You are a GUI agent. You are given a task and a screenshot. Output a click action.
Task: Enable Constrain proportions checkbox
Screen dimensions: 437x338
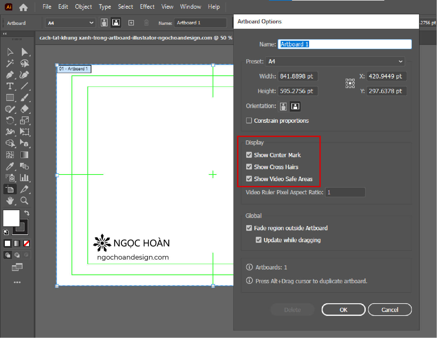tap(249, 121)
